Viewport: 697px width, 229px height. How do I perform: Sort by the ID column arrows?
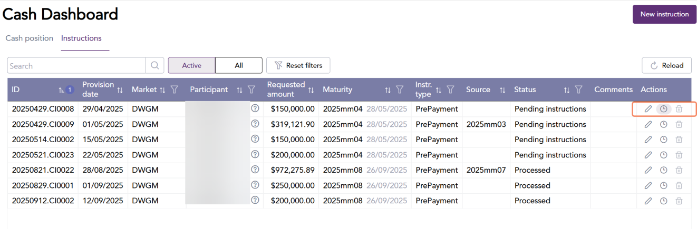click(x=62, y=90)
